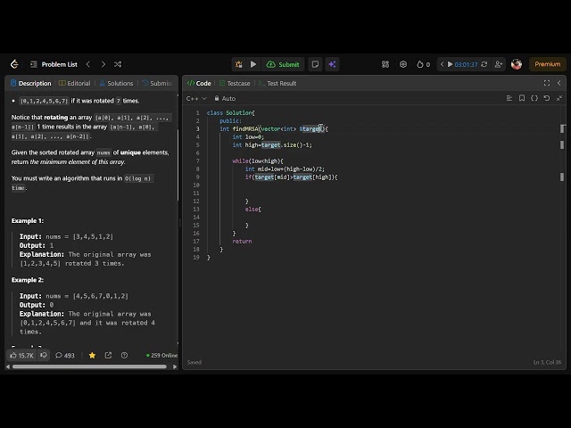Open the 493 comments
571x428 pixels.
[65, 355]
